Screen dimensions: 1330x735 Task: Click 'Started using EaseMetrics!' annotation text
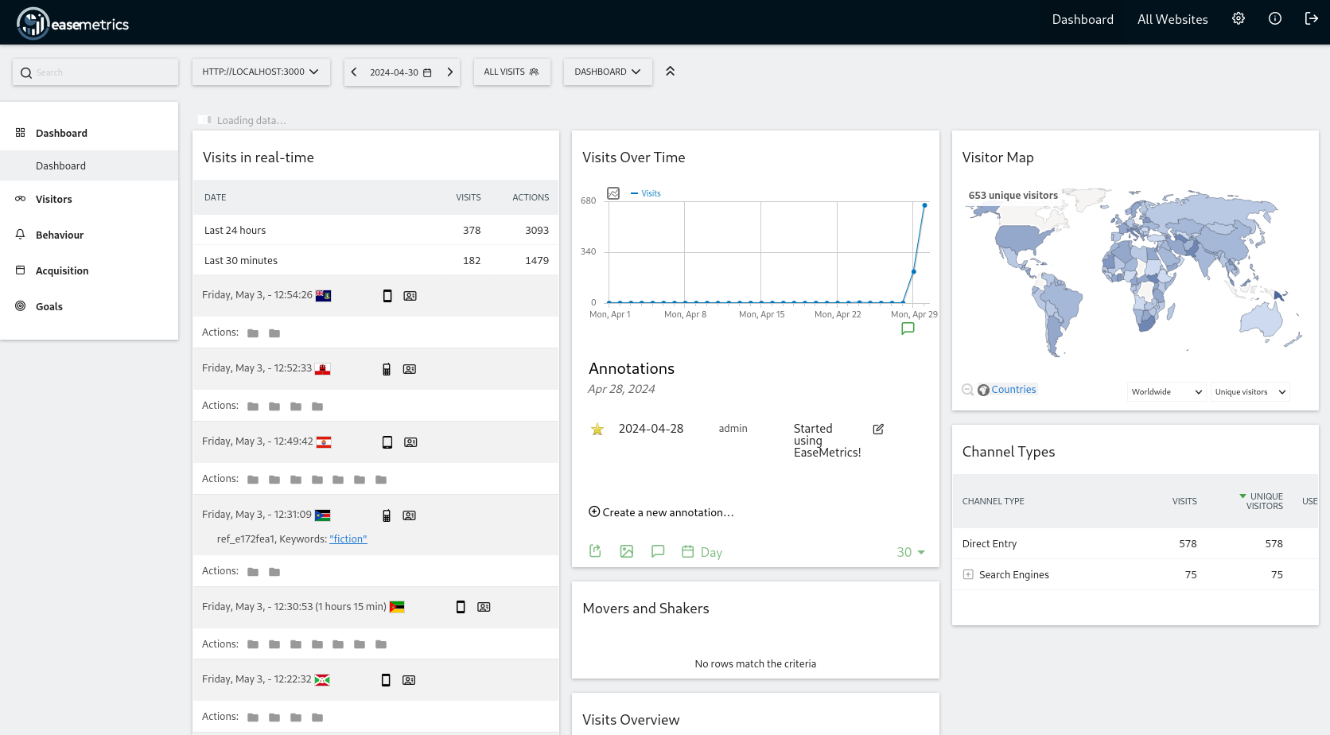[x=827, y=441]
